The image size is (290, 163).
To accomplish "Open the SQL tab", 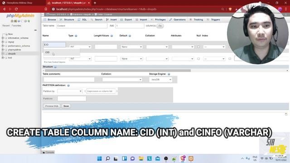I will [82, 19].
